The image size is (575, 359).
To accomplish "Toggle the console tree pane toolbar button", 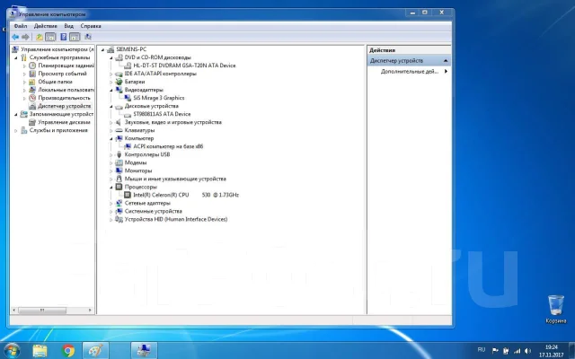I will click(50, 37).
